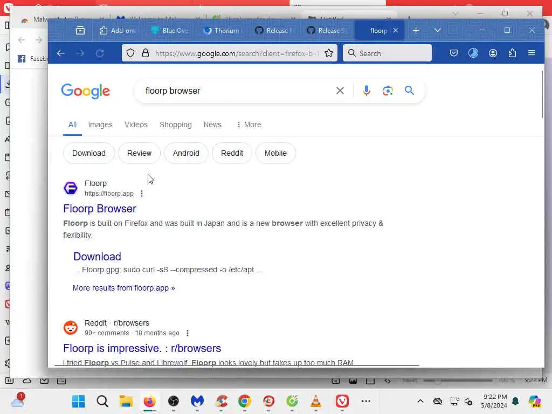Start Google voice search microphone
The height and width of the screenshot is (414, 552).
click(x=366, y=91)
